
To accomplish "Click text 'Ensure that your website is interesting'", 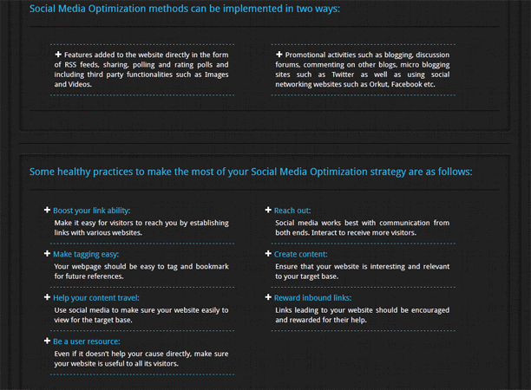I will pyautogui.click(x=362, y=271).
